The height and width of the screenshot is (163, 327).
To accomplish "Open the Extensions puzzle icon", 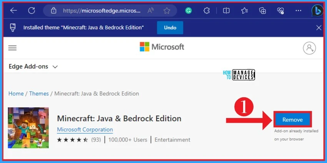I will pos(207,11).
